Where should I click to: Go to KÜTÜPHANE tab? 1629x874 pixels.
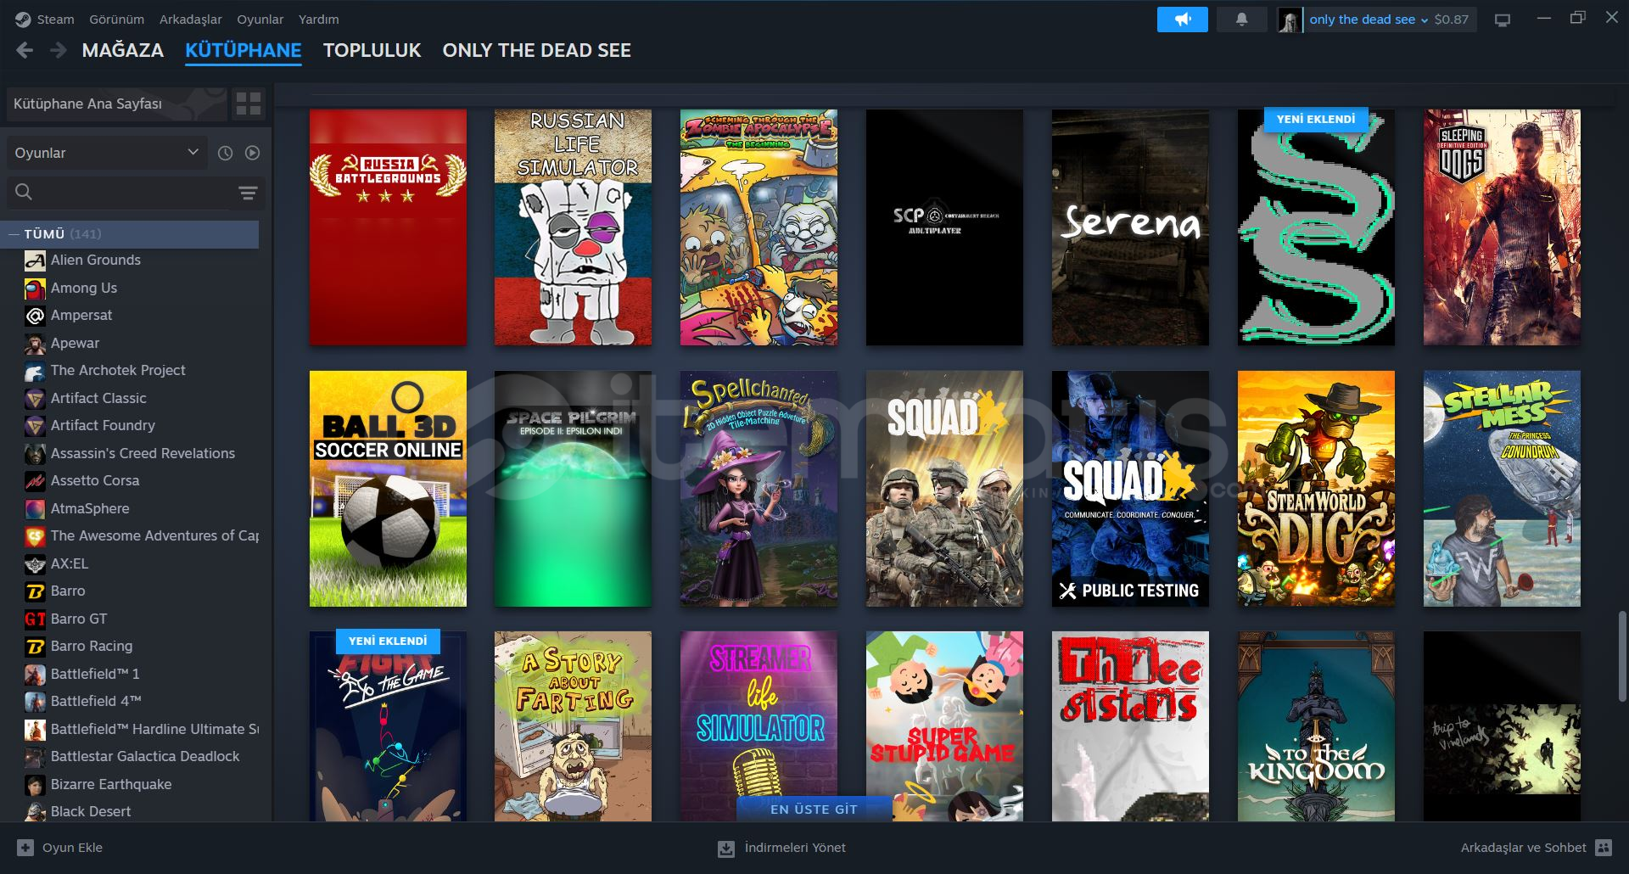tap(244, 50)
